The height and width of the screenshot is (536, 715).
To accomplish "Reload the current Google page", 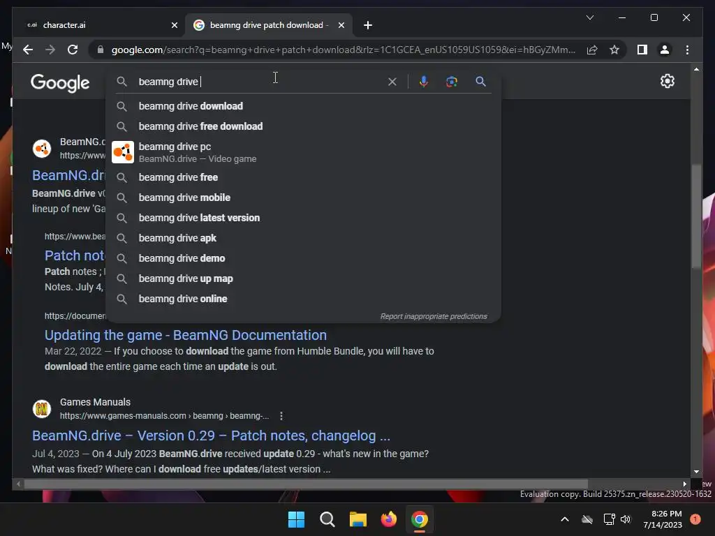I will tap(73, 50).
